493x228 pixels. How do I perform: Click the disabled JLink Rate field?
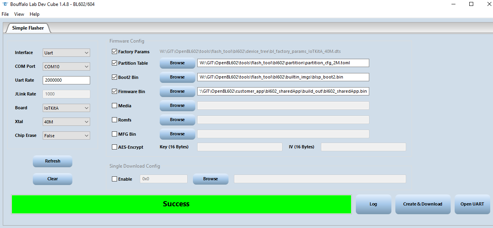click(66, 94)
